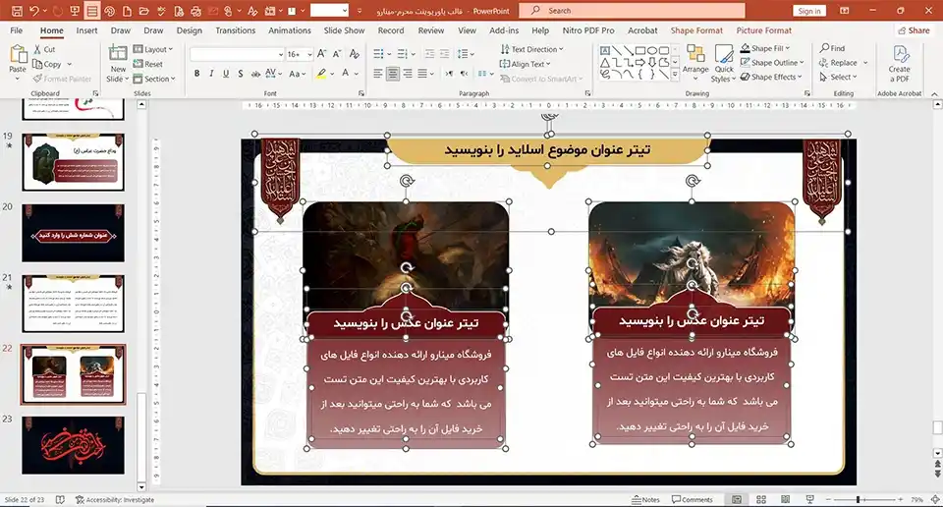Switch to the Insert tab

[x=86, y=30]
